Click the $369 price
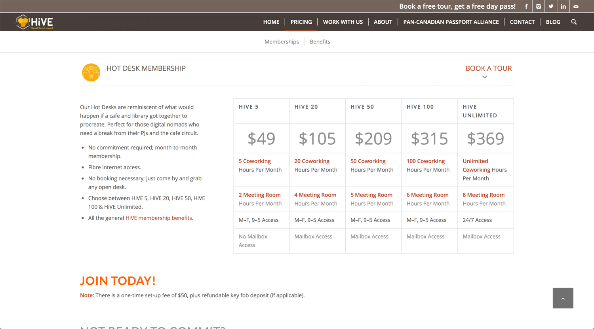 tap(486, 138)
